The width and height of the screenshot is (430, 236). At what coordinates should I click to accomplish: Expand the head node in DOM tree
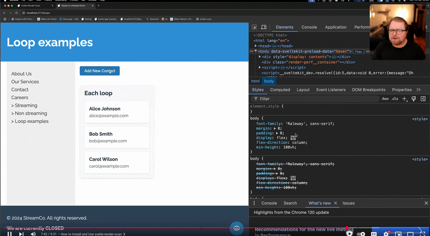tap(256, 46)
